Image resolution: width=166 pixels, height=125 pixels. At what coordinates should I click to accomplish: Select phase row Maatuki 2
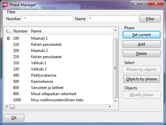click(x=59, y=51)
